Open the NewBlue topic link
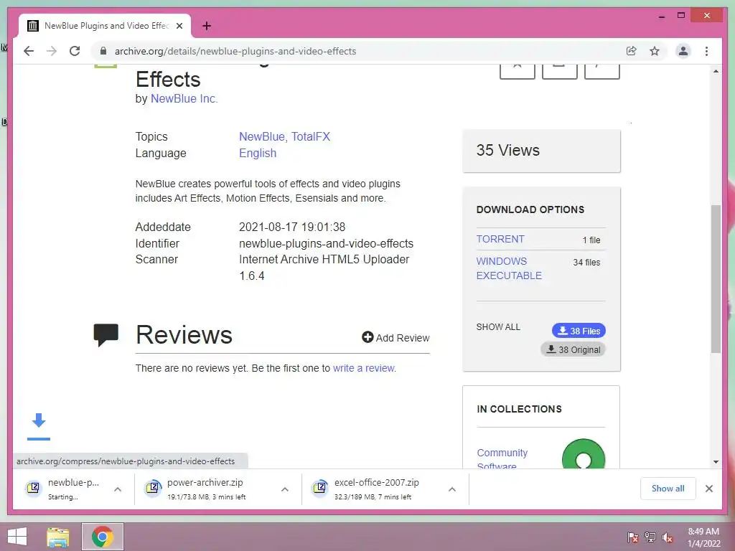 click(x=261, y=136)
